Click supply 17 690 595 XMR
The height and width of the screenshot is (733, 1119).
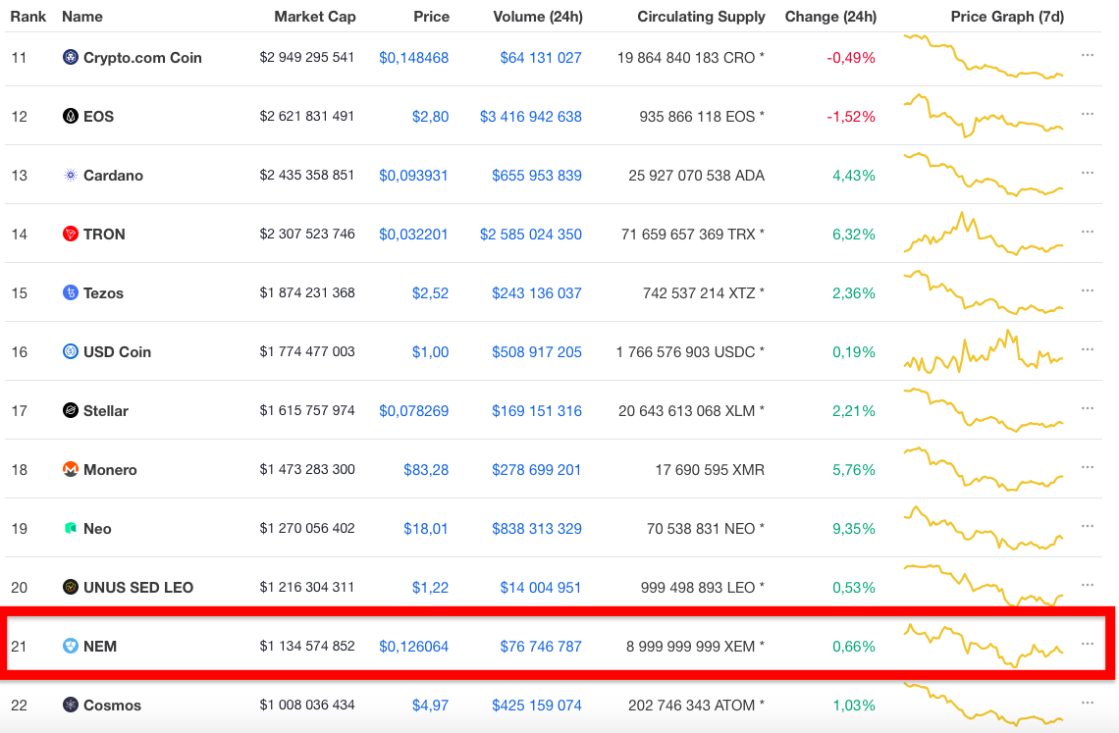pyautogui.click(x=710, y=470)
